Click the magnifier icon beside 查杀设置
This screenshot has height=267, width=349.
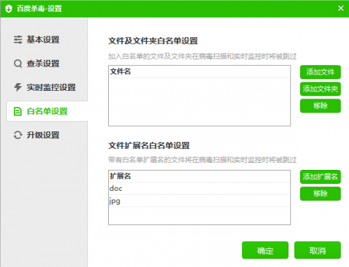(18, 64)
